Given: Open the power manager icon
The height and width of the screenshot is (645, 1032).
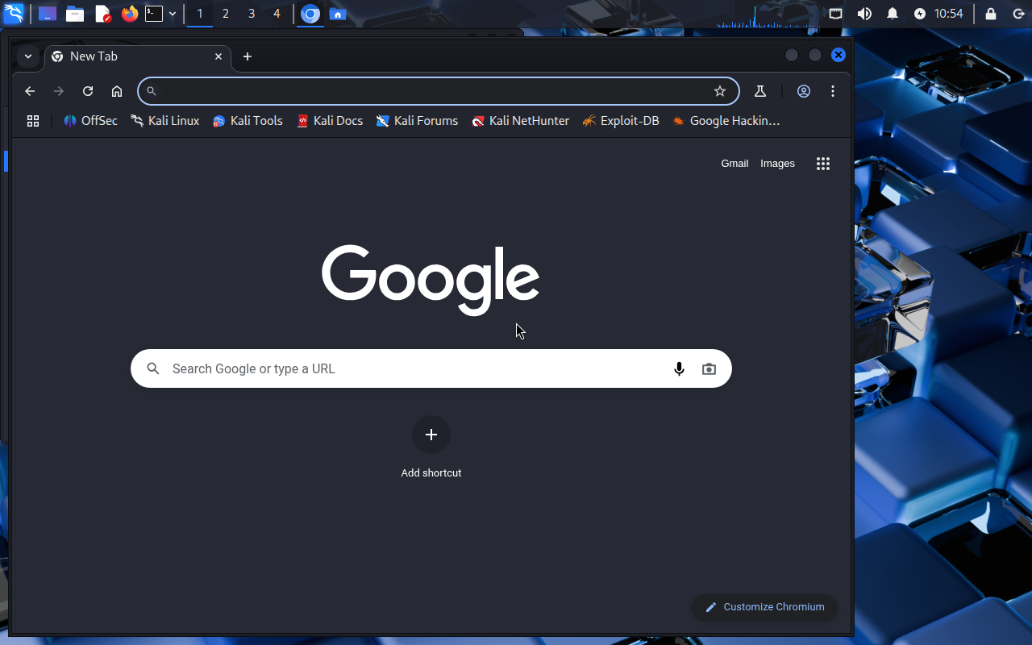Looking at the screenshot, I should (920, 14).
